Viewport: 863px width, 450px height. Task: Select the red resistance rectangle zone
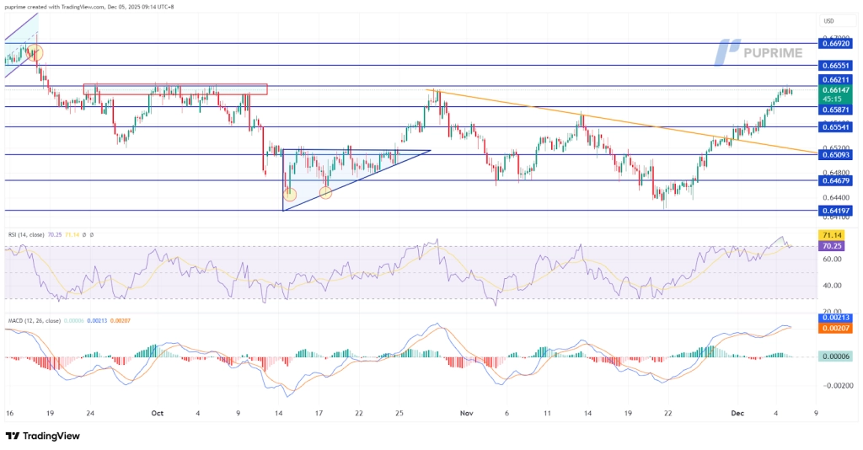pyautogui.click(x=174, y=88)
